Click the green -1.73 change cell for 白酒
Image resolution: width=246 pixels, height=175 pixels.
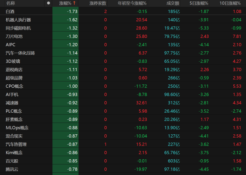(72, 12)
